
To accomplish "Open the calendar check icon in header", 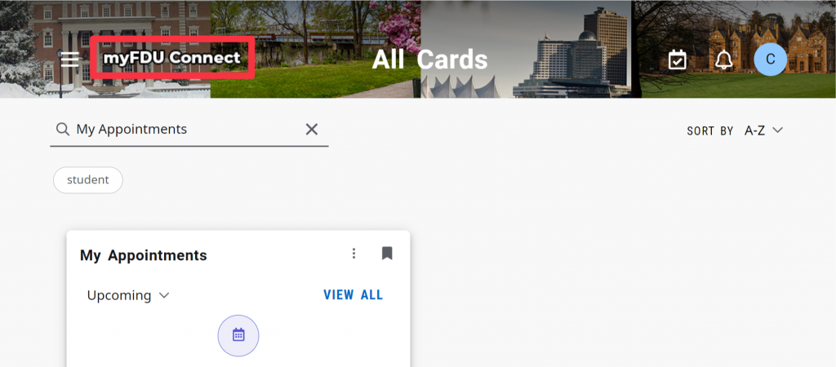I will (x=677, y=60).
